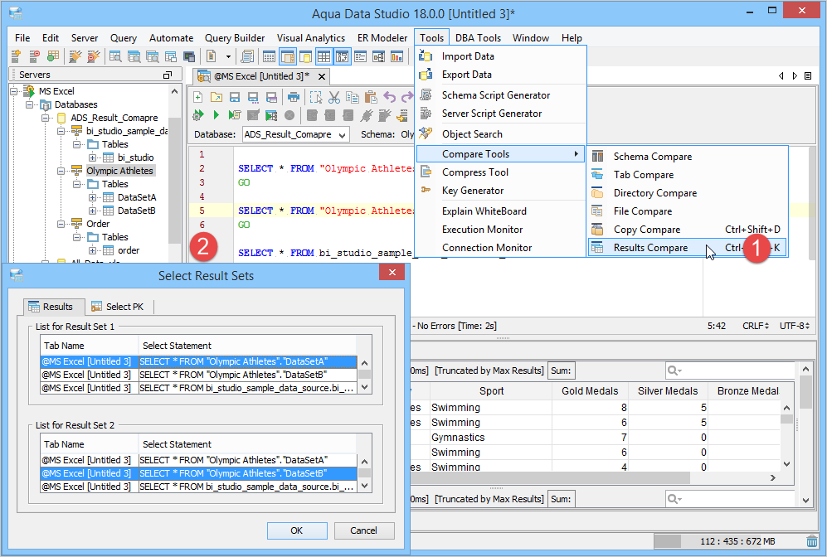Click the save (floppy disk) icon in editor toolbar
827x557 pixels.
tap(235, 98)
